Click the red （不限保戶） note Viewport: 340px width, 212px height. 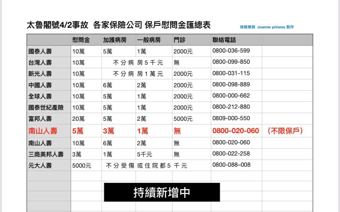coord(285,131)
